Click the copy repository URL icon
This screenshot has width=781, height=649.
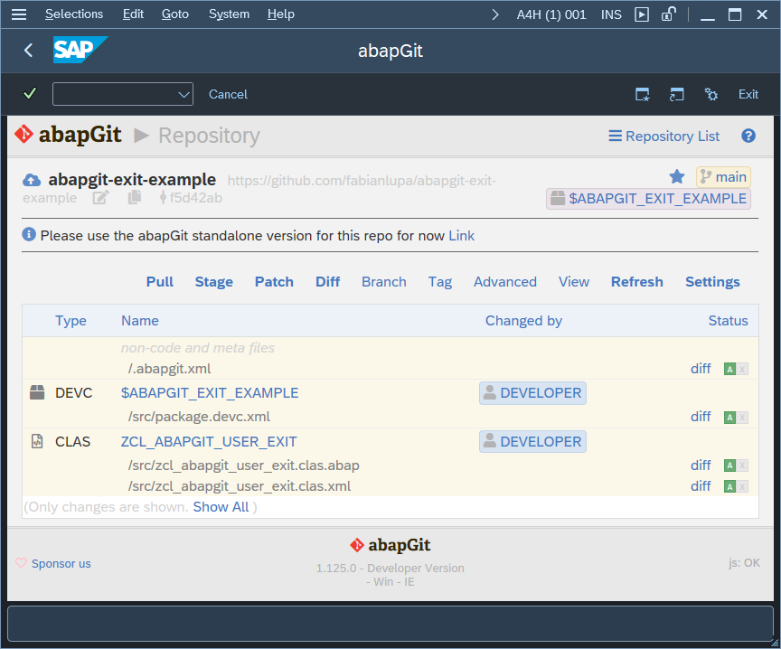135,198
